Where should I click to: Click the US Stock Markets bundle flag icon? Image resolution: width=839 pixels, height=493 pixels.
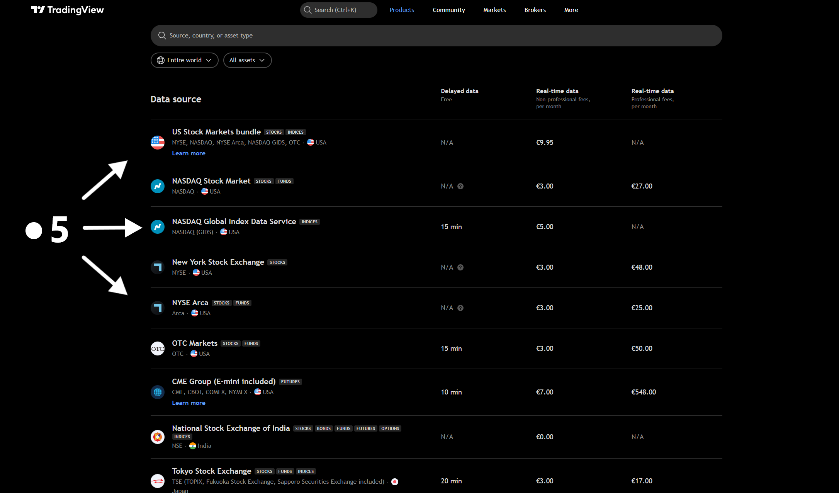tap(158, 143)
